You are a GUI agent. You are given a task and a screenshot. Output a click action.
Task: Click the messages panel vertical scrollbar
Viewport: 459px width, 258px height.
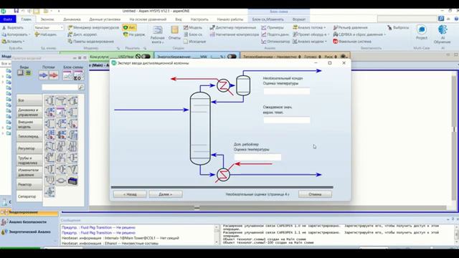coord(217,234)
